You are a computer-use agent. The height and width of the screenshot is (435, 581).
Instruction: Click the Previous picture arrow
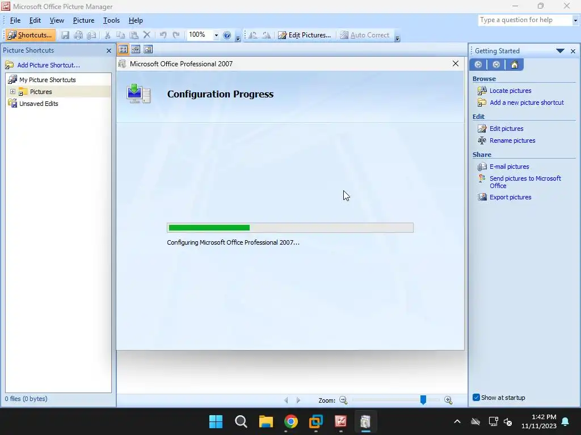286,400
